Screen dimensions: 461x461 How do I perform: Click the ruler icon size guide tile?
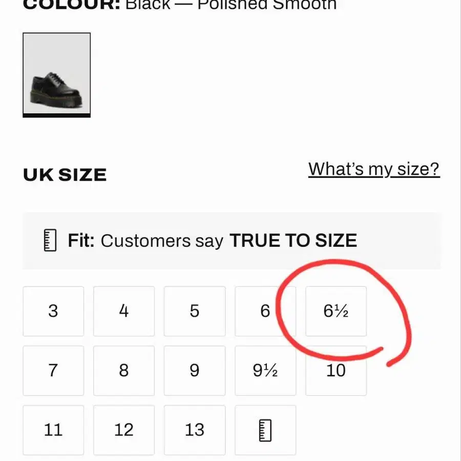click(265, 430)
